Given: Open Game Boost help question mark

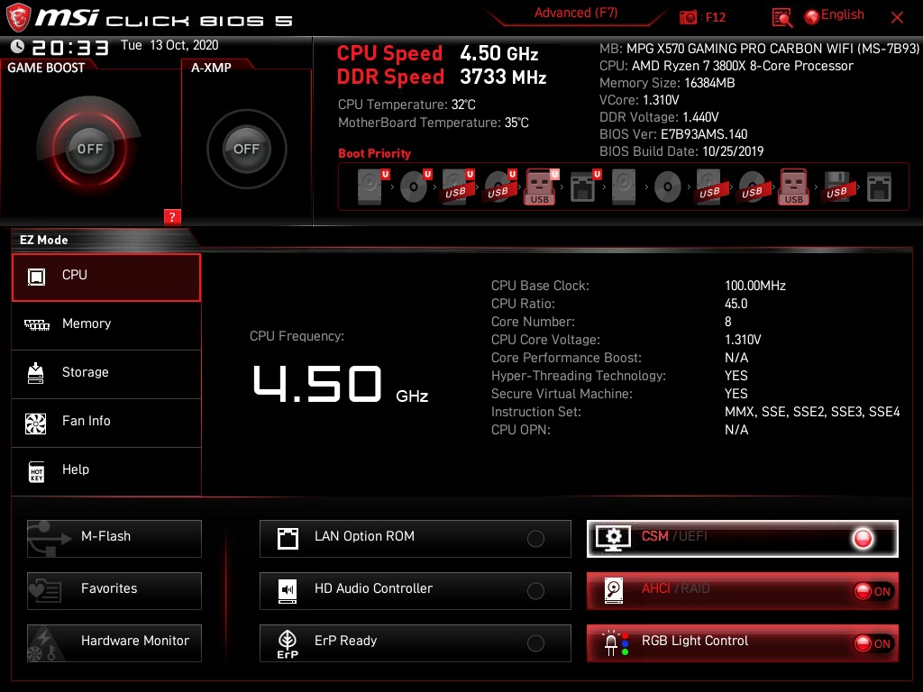Looking at the screenshot, I should [172, 217].
